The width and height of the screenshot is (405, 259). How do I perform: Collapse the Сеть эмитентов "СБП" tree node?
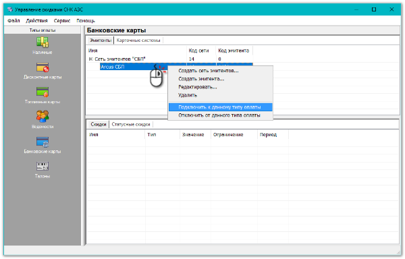90,59
